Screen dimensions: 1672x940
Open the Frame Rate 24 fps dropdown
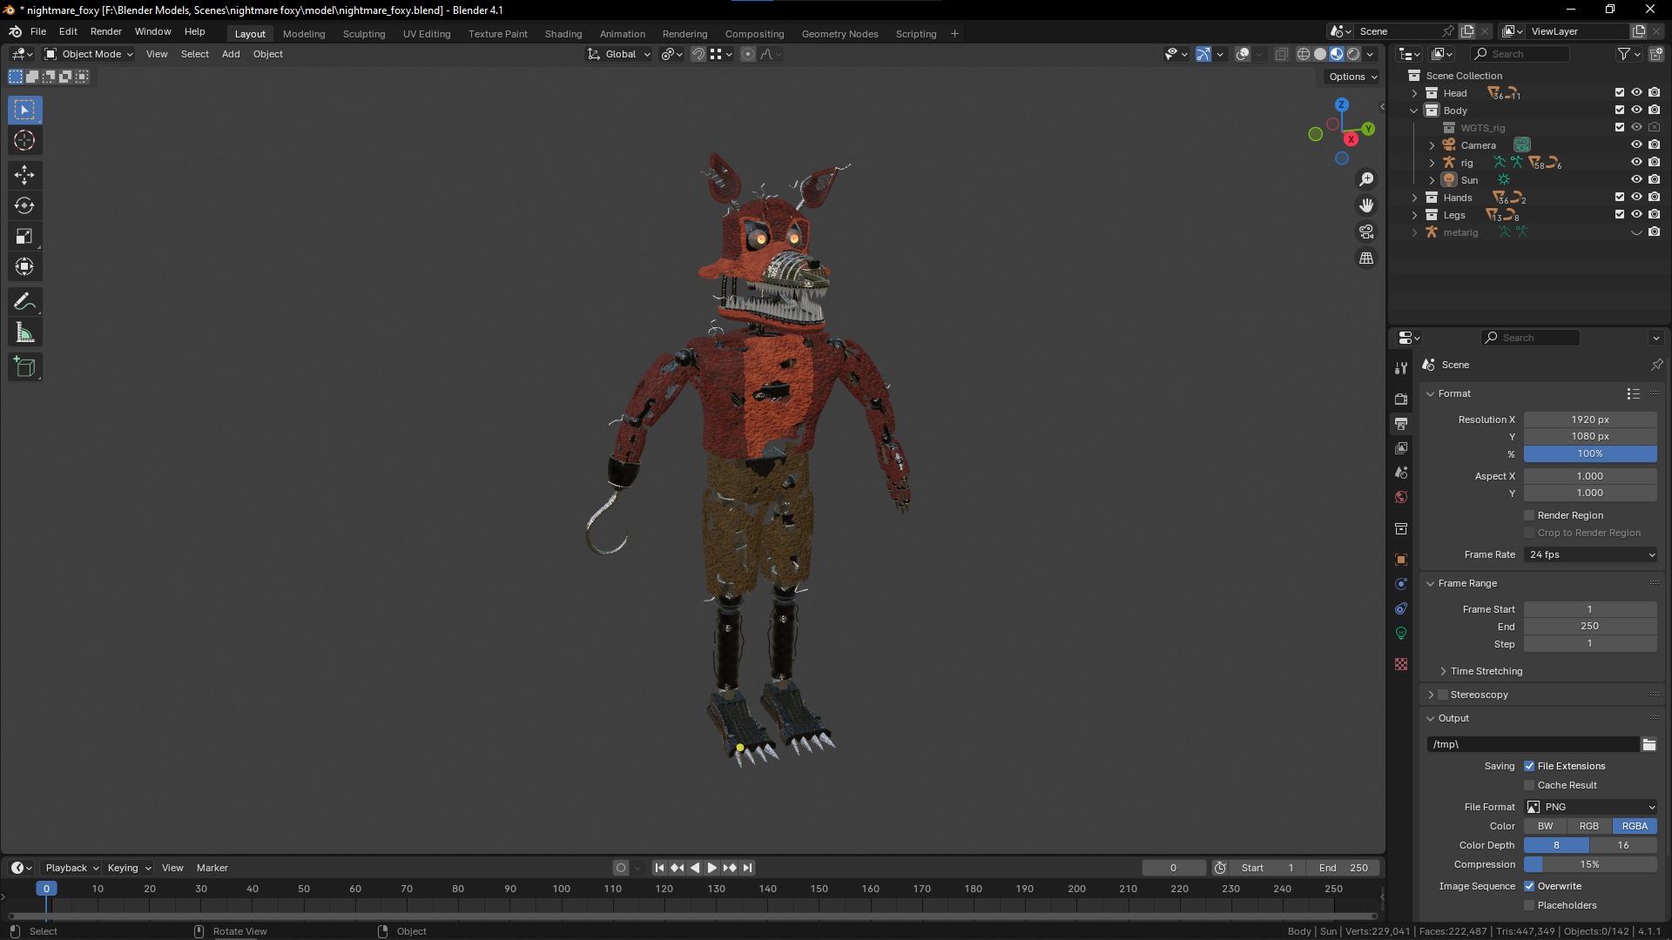1590,554
